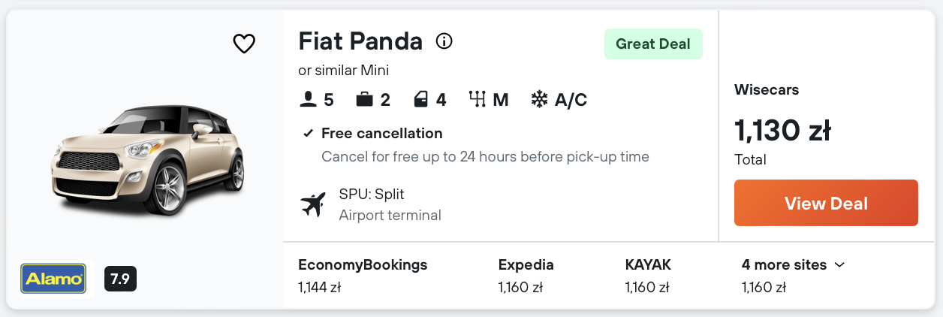Image resolution: width=943 pixels, height=317 pixels.
Task: Click the Fiat Panda car photo
Action: pos(147,158)
